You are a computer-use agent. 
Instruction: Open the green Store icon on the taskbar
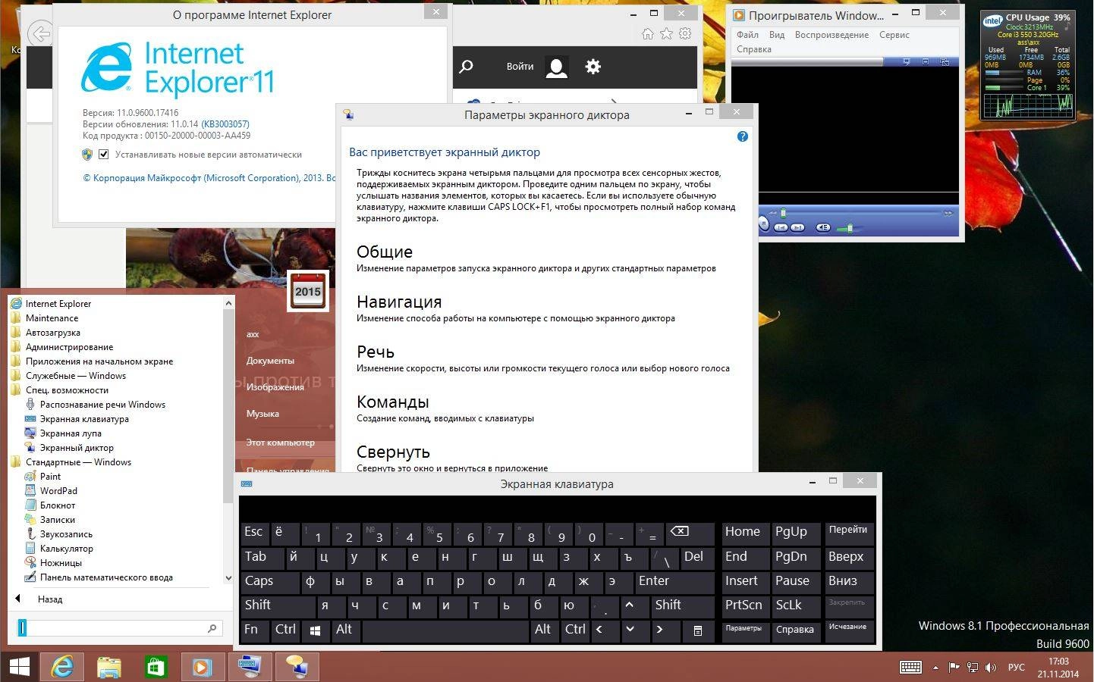(155, 667)
